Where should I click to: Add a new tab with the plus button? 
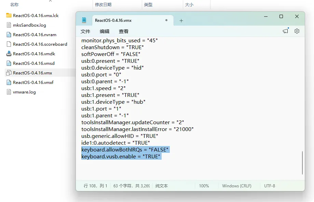click(x=181, y=20)
